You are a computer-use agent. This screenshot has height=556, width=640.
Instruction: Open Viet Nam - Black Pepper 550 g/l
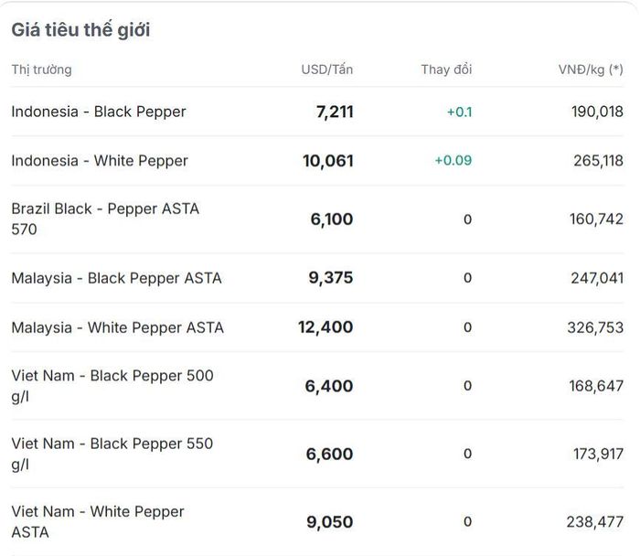pos(317,454)
